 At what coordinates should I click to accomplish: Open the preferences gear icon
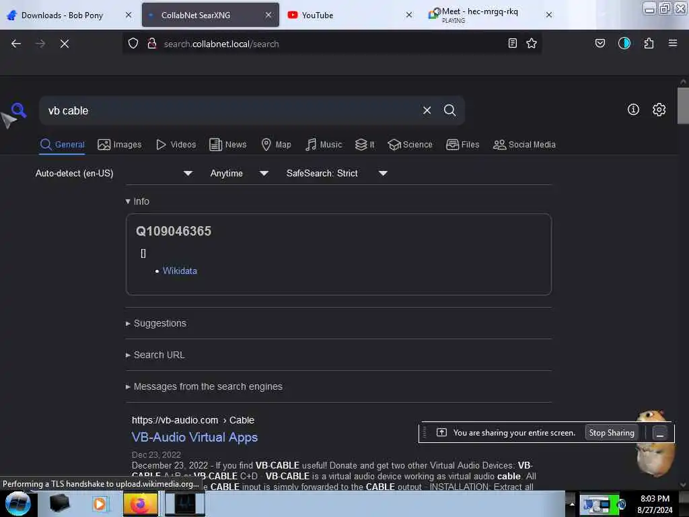[659, 110]
